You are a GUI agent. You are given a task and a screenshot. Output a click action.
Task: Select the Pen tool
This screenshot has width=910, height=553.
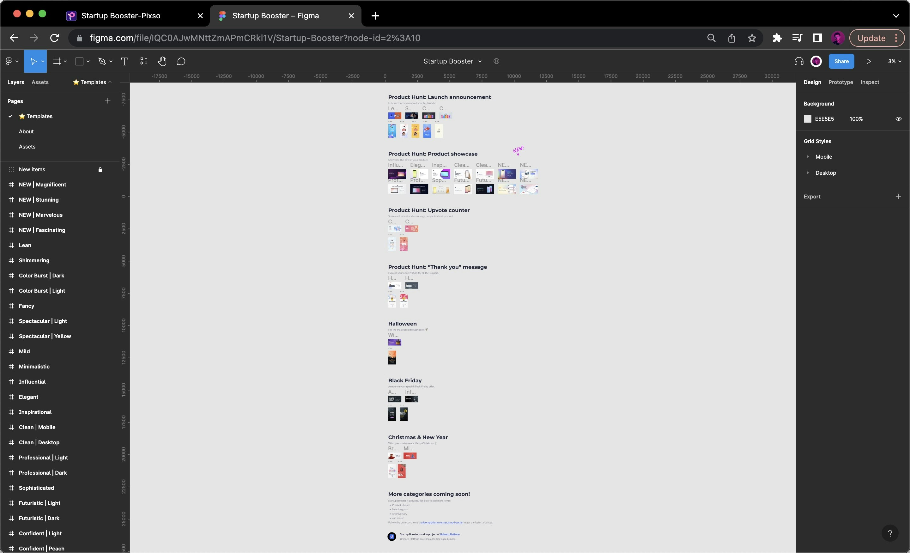click(102, 61)
